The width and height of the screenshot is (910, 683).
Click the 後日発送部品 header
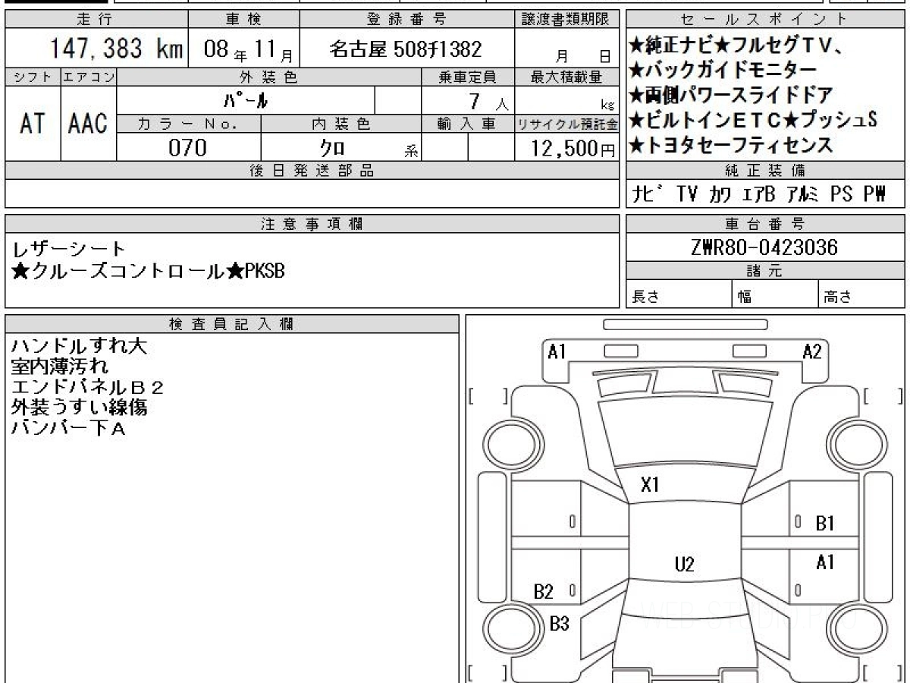click(312, 171)
